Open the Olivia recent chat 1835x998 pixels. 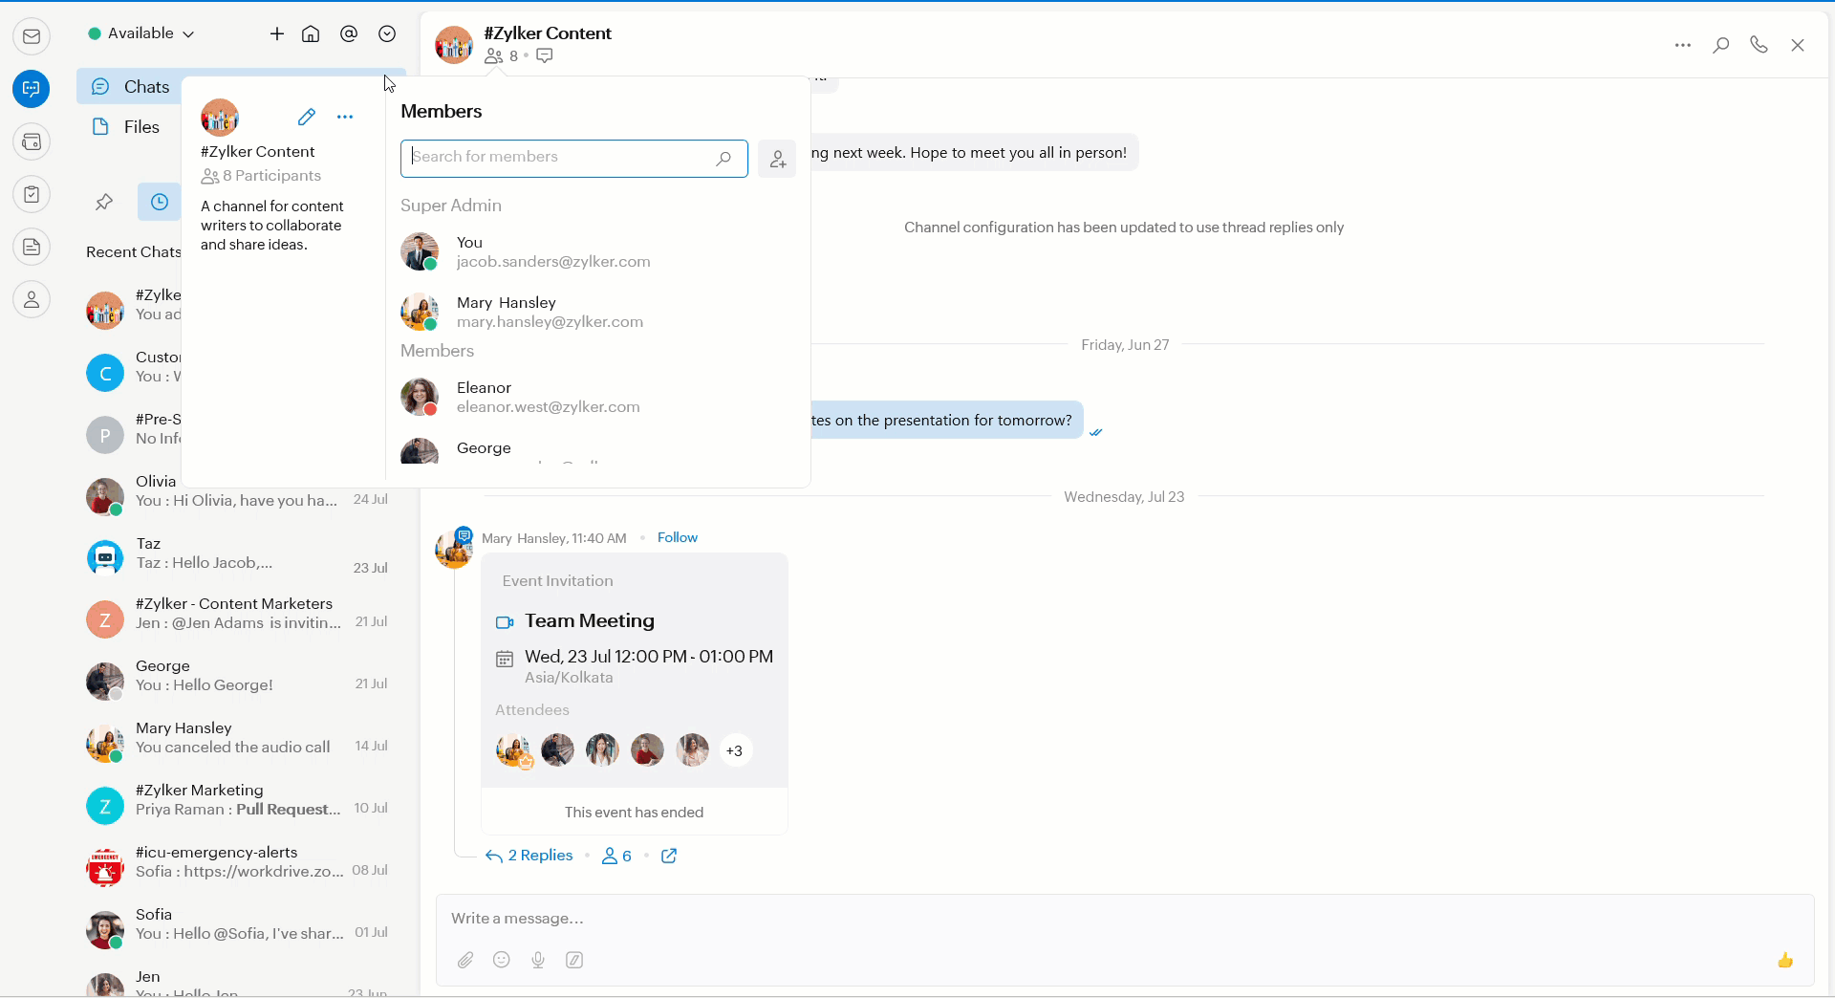click(239, 494)
